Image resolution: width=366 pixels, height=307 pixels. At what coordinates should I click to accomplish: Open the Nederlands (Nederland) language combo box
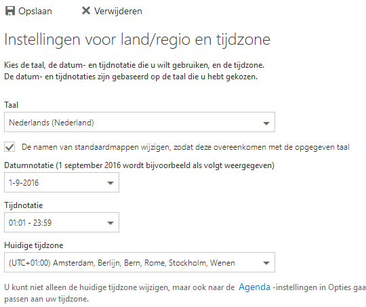click(x=140, y=122)
